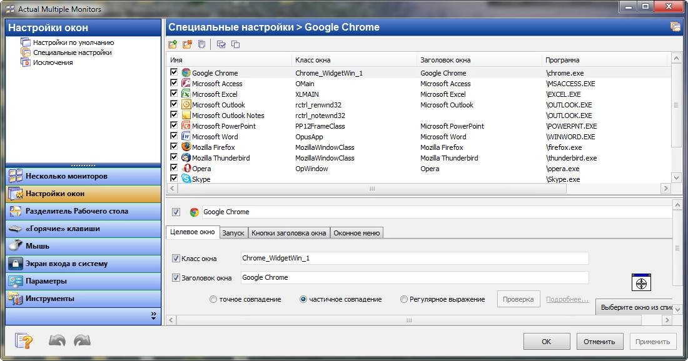Open the Оконное меню tab

(x=357, y=233)
